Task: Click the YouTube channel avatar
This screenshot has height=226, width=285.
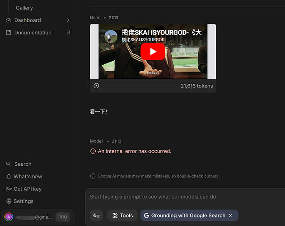Action: [111, 36]
